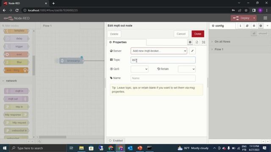Click the workspace horizontal scrollbar
Screen dimensions: 271x152
[x=53, y=137]
